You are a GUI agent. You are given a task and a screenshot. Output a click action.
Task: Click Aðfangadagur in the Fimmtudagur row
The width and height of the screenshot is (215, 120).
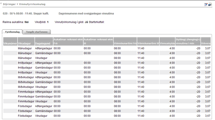44,92
